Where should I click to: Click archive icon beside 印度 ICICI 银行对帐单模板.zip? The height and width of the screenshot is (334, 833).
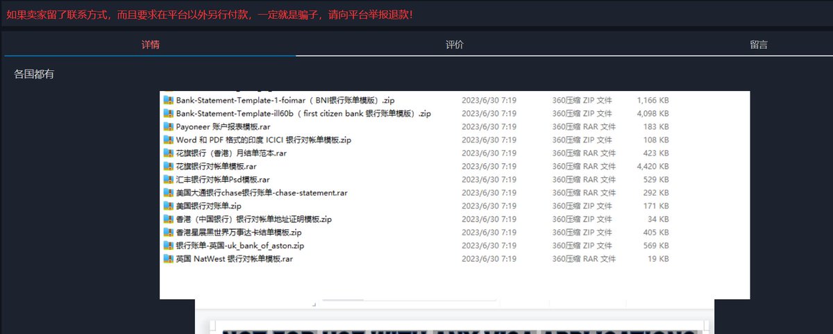[167, 140]
